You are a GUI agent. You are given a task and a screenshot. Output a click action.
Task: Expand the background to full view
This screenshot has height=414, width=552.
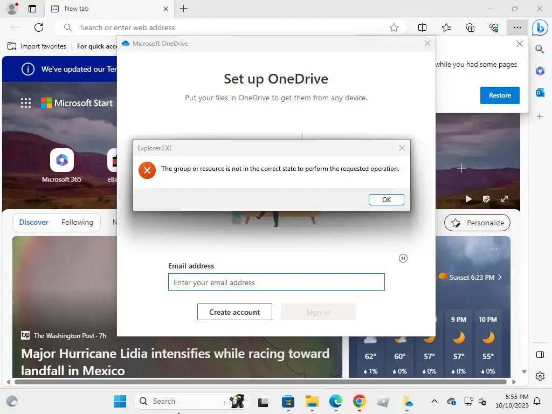(505, 199)
